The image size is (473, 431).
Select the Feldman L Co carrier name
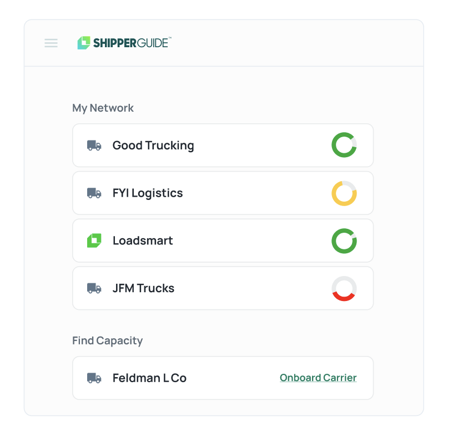149,378
